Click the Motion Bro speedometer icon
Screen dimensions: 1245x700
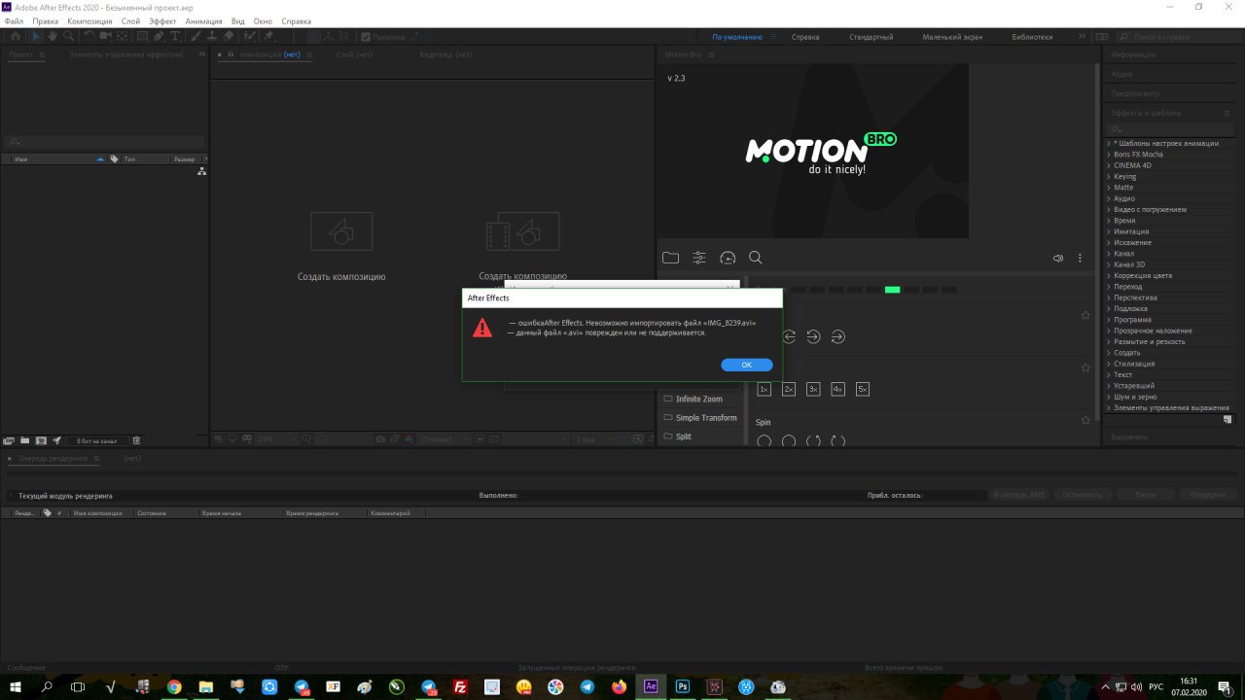click(728, 258)
